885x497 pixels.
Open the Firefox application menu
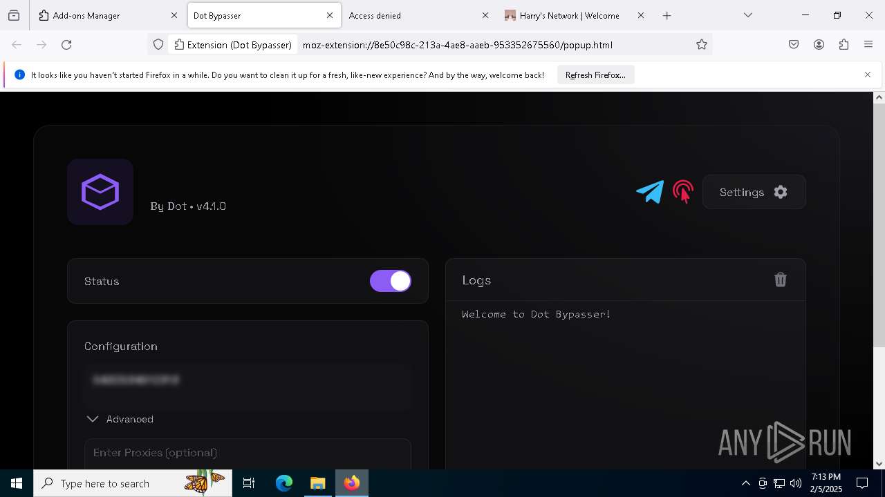click(868, 45)
